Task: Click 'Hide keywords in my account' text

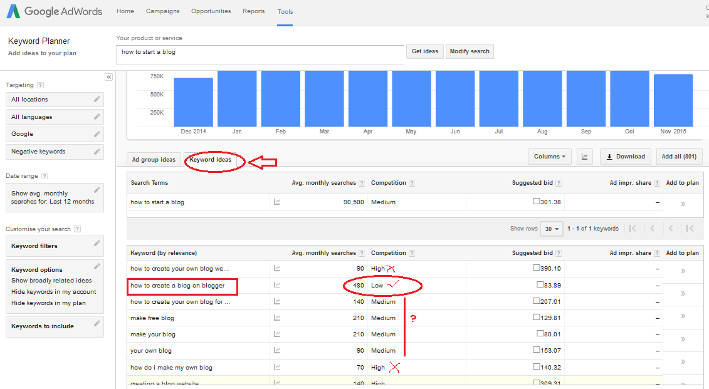Action: pos(53,292)
